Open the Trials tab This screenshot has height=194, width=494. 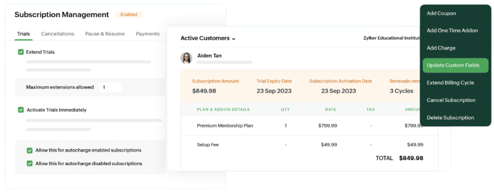[24, 34]
